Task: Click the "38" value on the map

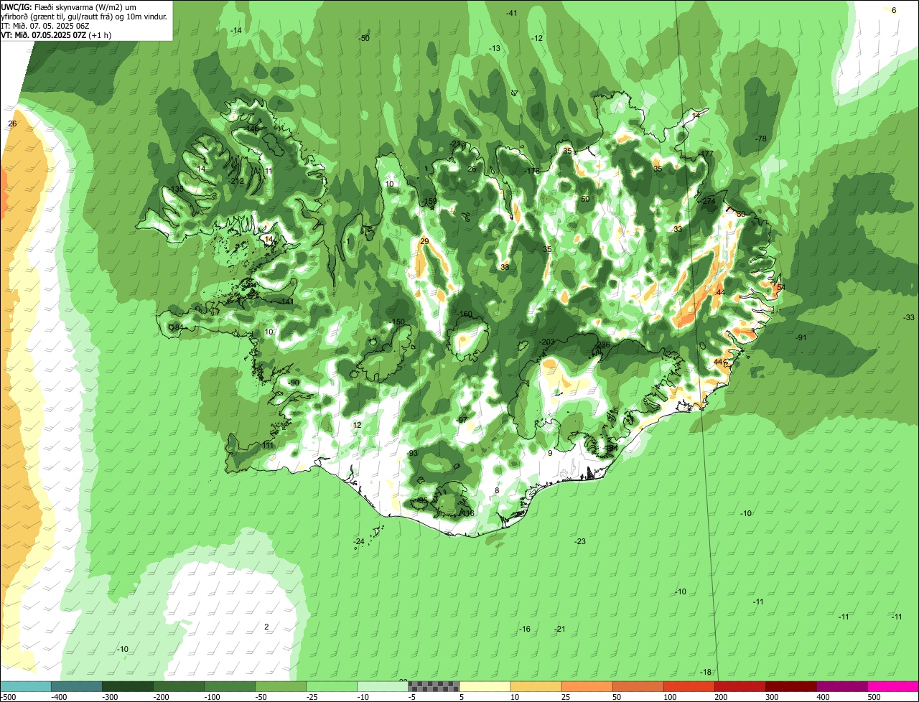Action: [x=505, y=267]
